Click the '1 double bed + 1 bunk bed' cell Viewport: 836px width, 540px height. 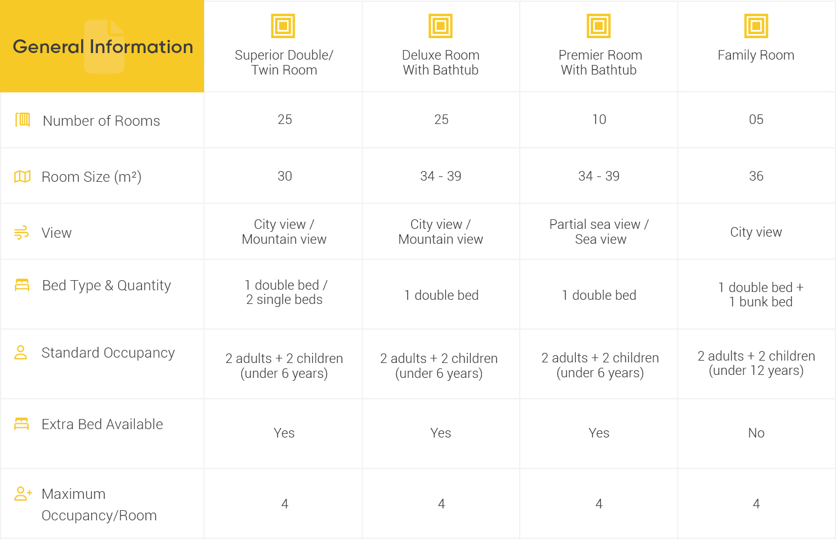(761, 294)
